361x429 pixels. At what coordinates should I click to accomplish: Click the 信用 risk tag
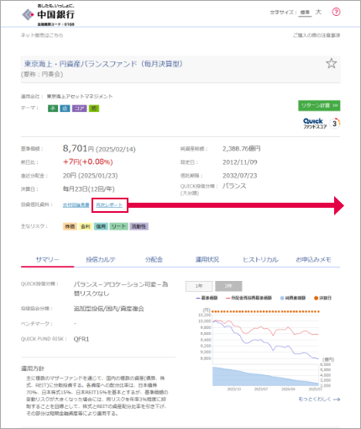101,226
